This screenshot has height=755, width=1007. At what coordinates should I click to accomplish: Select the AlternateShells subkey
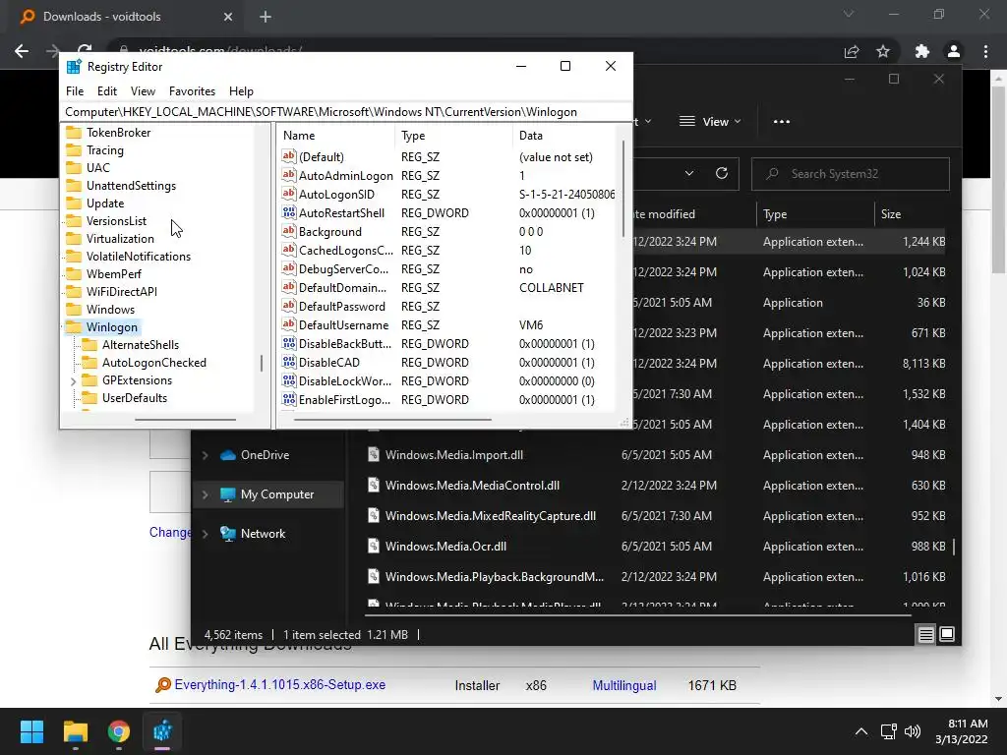click(x=140, y=345)
